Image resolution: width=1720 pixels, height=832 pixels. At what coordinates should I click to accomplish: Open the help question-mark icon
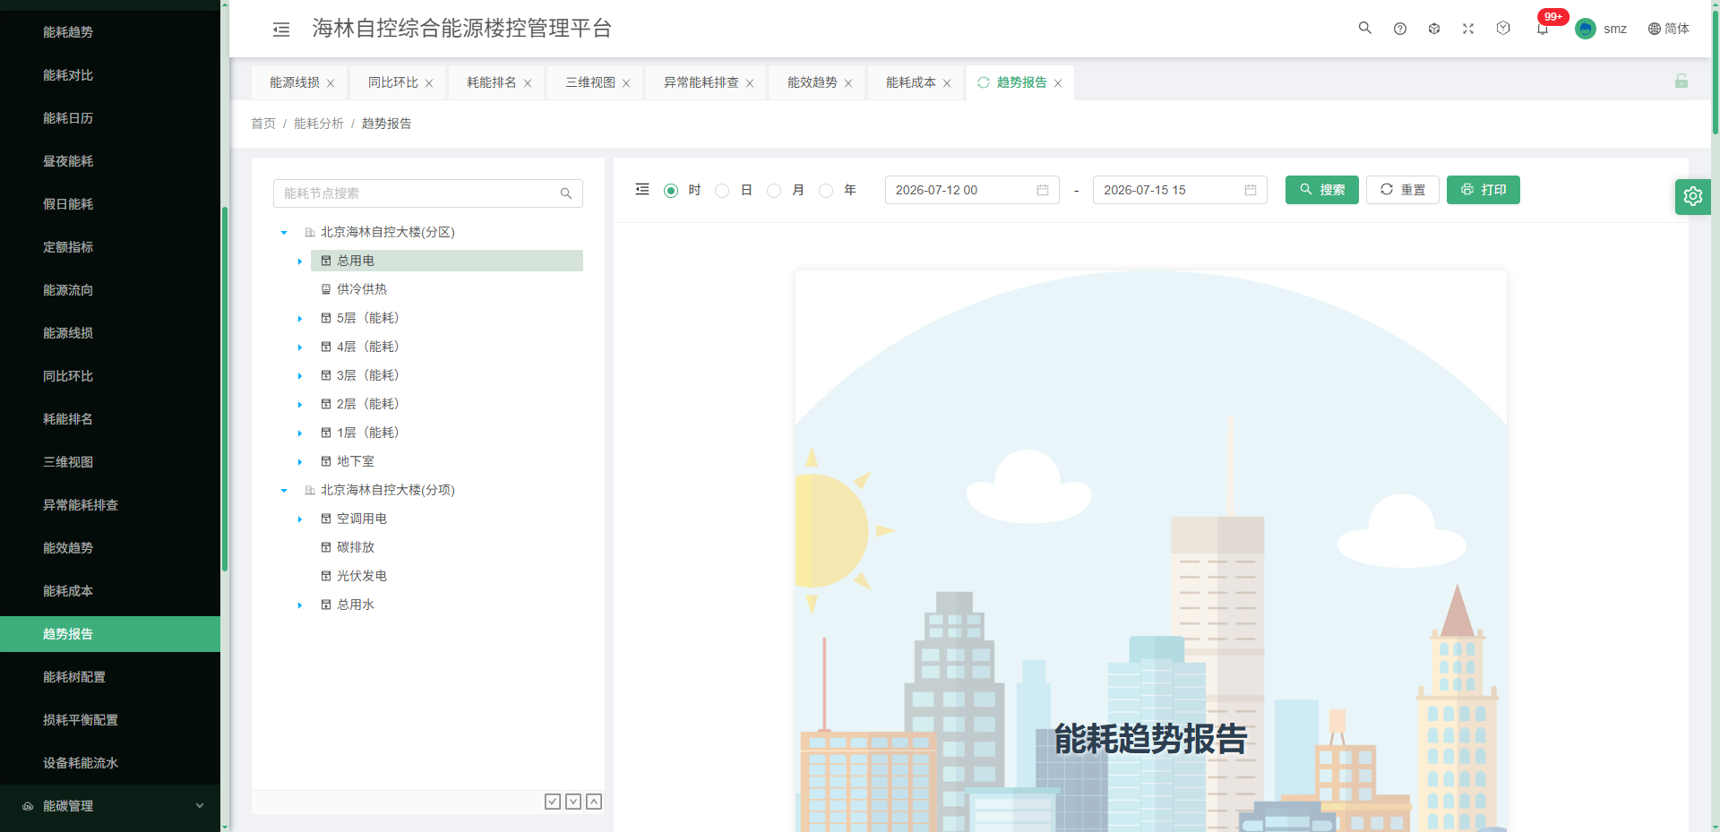pos(1400,29)
